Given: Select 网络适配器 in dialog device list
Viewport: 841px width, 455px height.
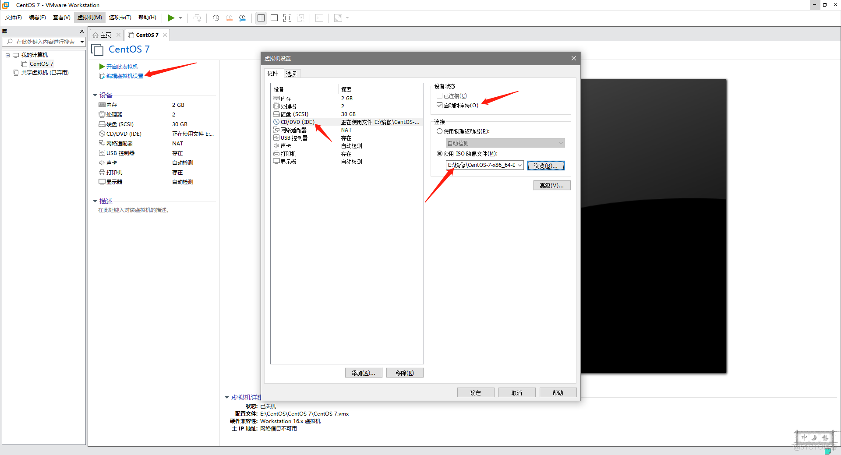Looking at the screenshot, I should (x=347, y=130).
